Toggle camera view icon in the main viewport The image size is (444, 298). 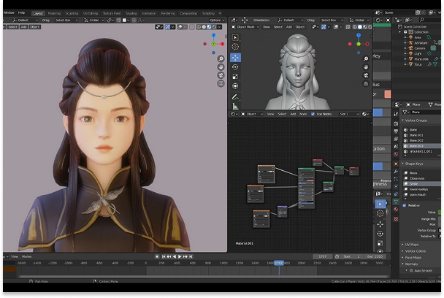[221, 76]
